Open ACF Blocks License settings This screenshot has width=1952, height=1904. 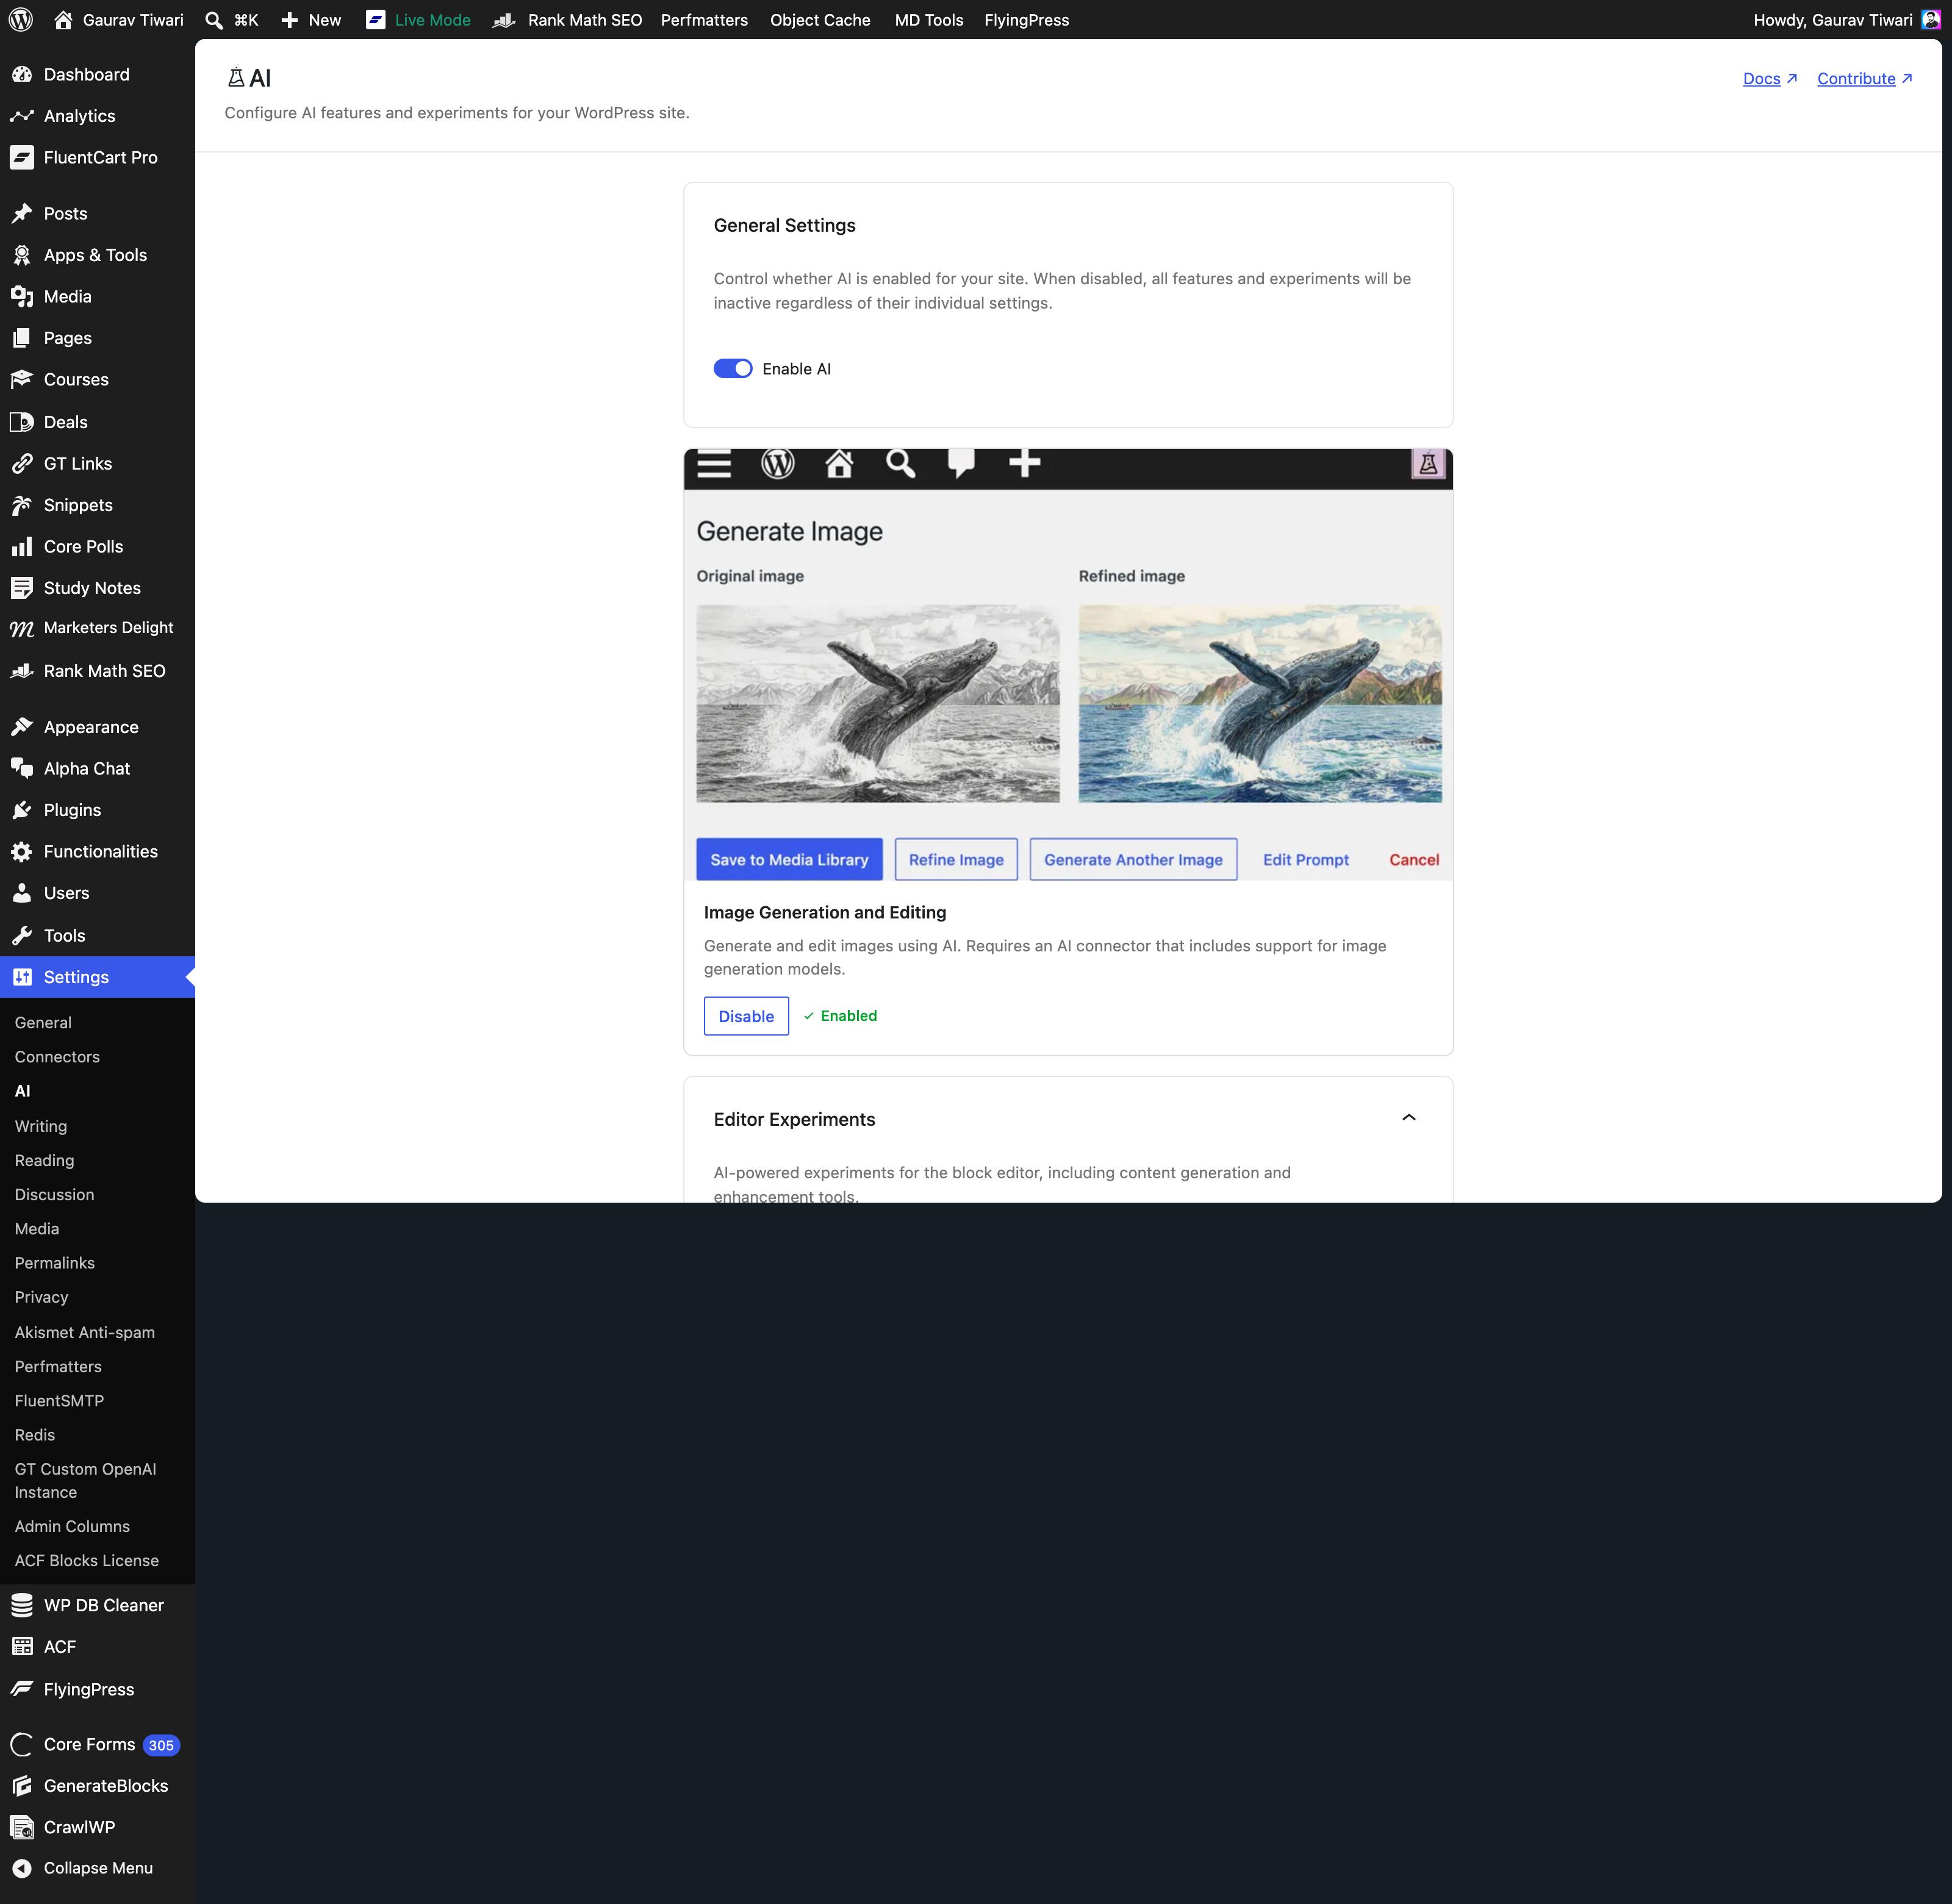pyautogui.click(x=86, y=1560)
